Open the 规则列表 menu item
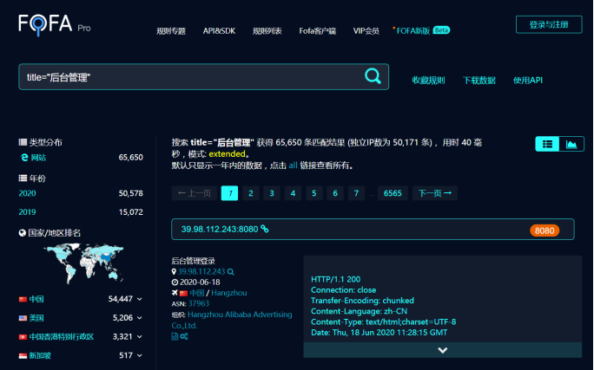The width and height of the screenshot is (594, 370). point(267,31)
